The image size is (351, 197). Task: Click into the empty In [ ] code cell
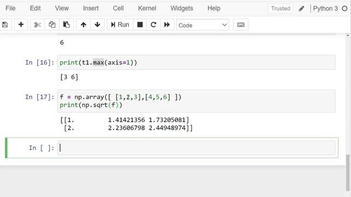click(x=196, y=148)
